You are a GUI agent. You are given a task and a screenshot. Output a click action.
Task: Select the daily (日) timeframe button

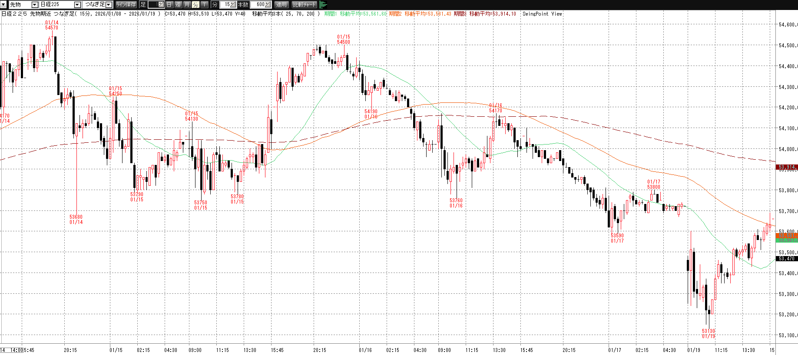[x=169, y=5]
